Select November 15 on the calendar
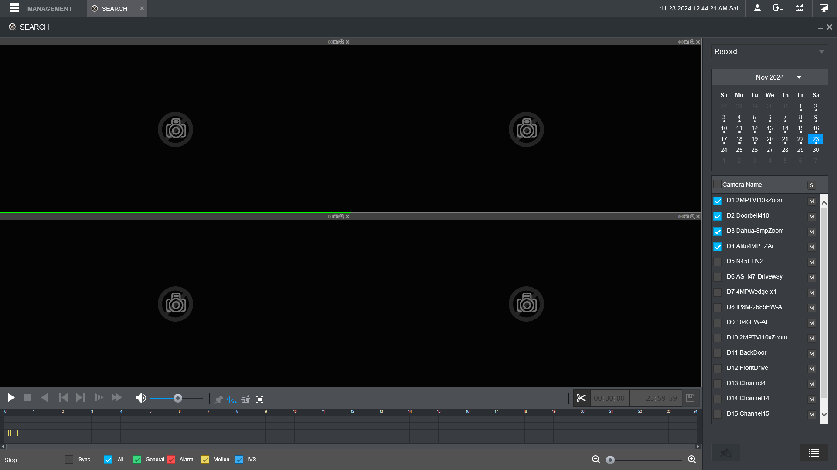 tap(800, 128)
